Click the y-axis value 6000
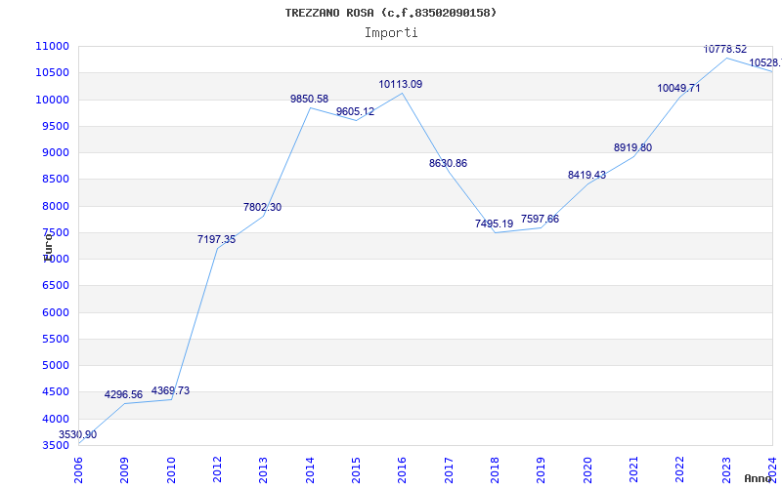The image size is (782, 488). tap(56, 312)
